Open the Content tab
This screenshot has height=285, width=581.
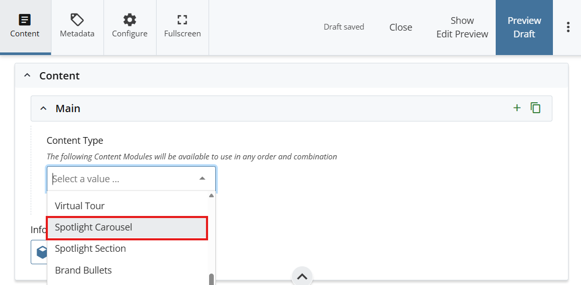click(25, 26)
